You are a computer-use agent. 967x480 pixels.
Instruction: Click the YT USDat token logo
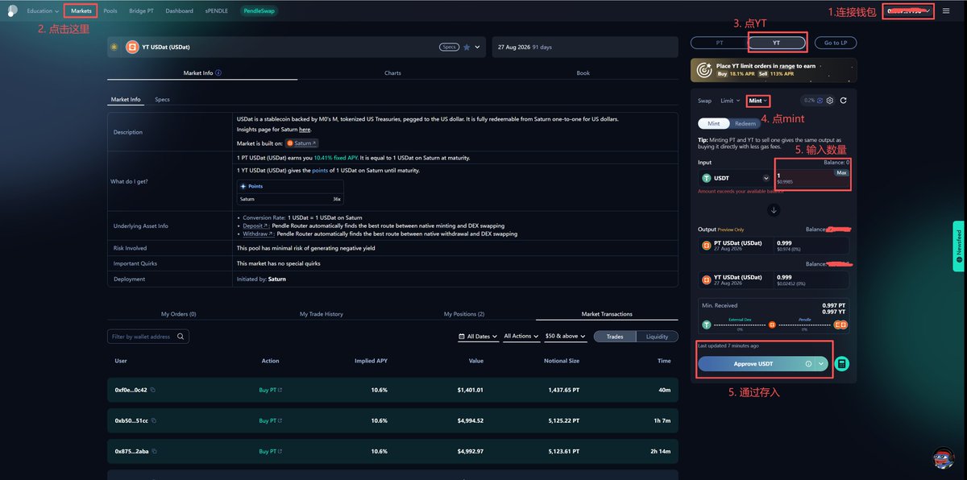coord(132,47)
